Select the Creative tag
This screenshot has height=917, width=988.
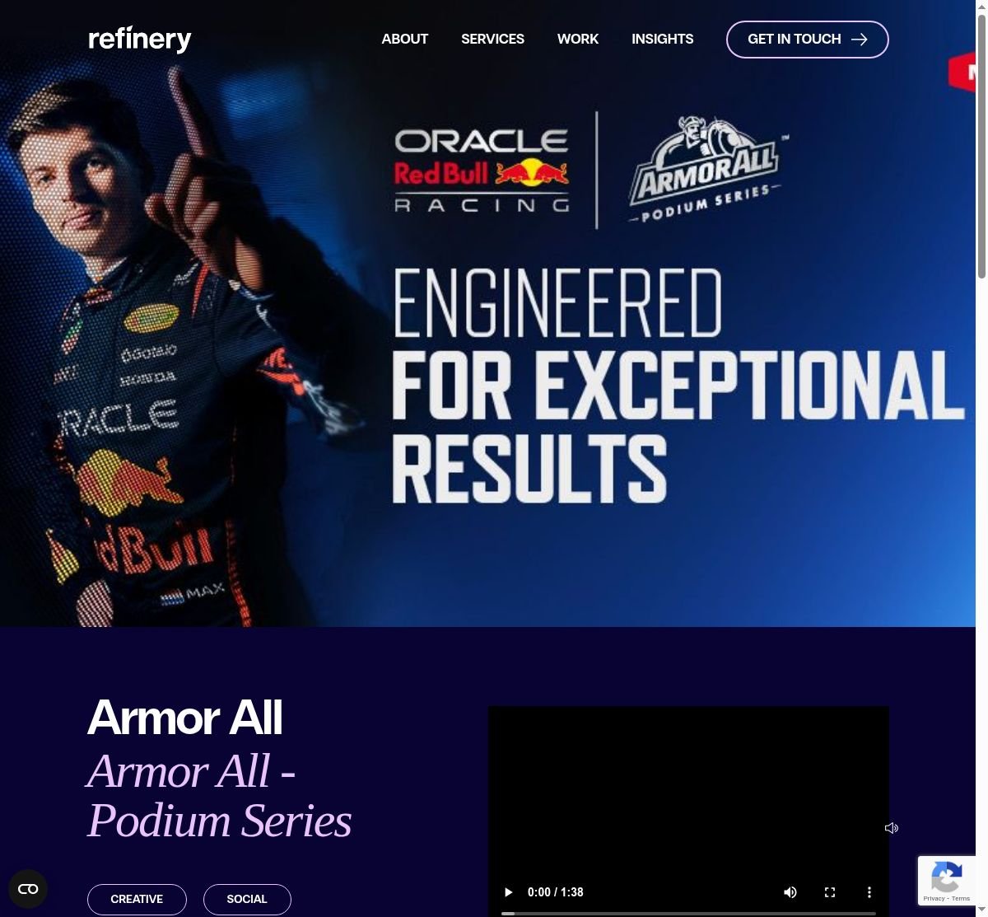137,899
